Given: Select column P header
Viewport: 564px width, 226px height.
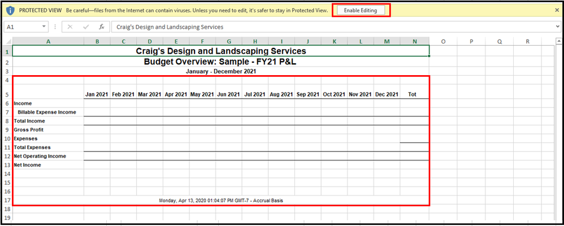Looking at the screenshot, I should 471,41.
